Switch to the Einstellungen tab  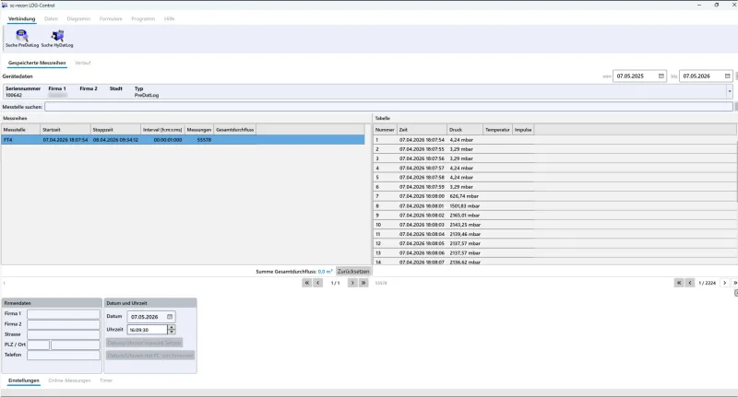click(24, 380)
